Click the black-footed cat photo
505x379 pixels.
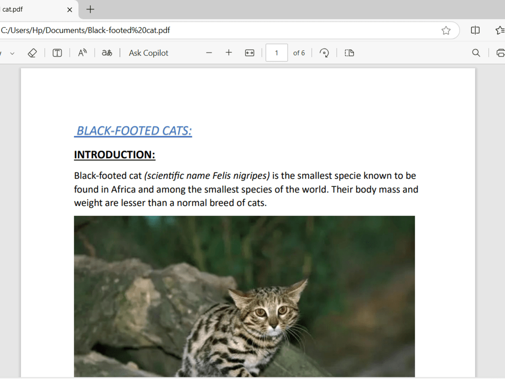click(244, 297)
